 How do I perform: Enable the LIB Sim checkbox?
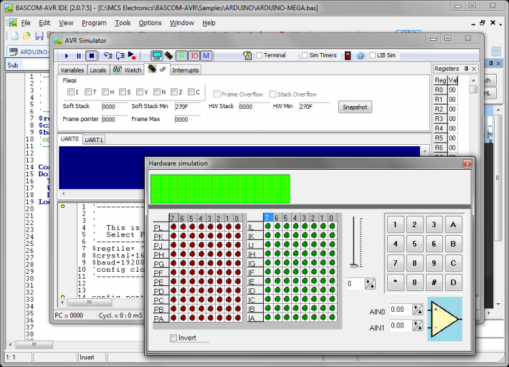(x=373, y=55)
